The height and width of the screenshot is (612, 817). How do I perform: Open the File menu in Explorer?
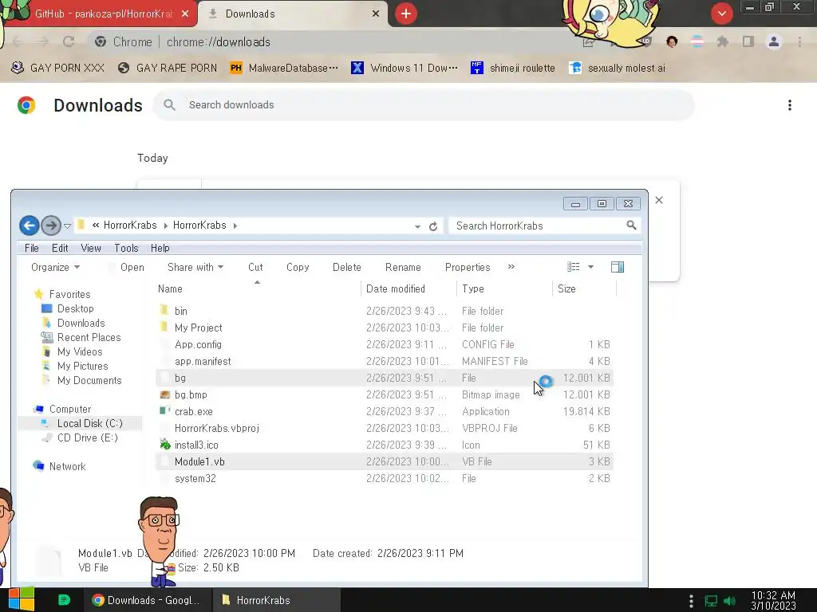32,249
